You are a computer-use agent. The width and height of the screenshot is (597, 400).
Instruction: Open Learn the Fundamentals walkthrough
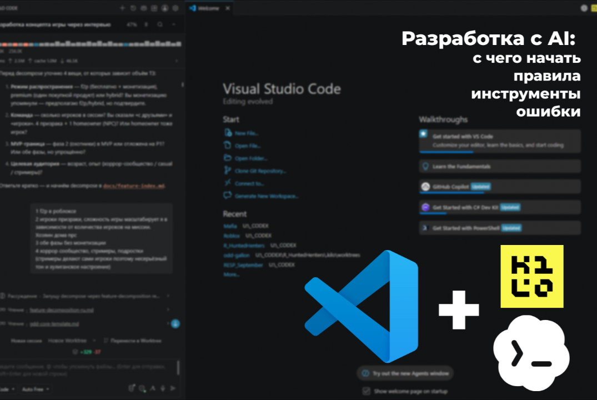[500, 167]
